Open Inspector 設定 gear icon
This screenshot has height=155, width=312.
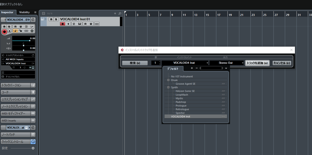pyautogui.click(x=33, y=148)
